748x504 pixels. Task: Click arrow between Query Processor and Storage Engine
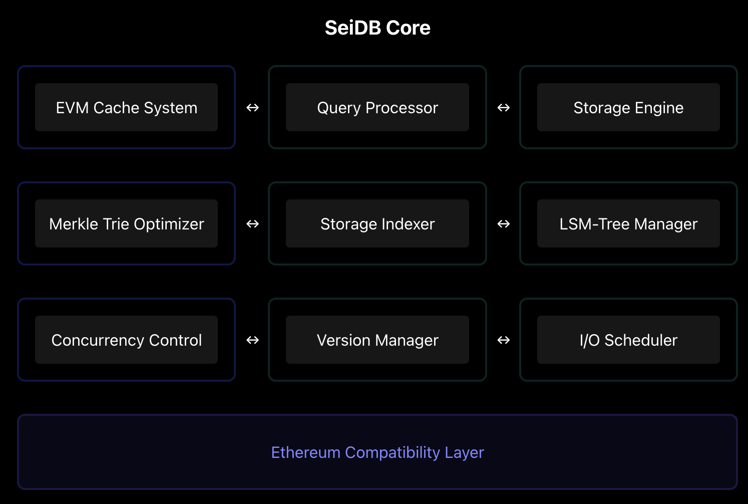[503, 107]
